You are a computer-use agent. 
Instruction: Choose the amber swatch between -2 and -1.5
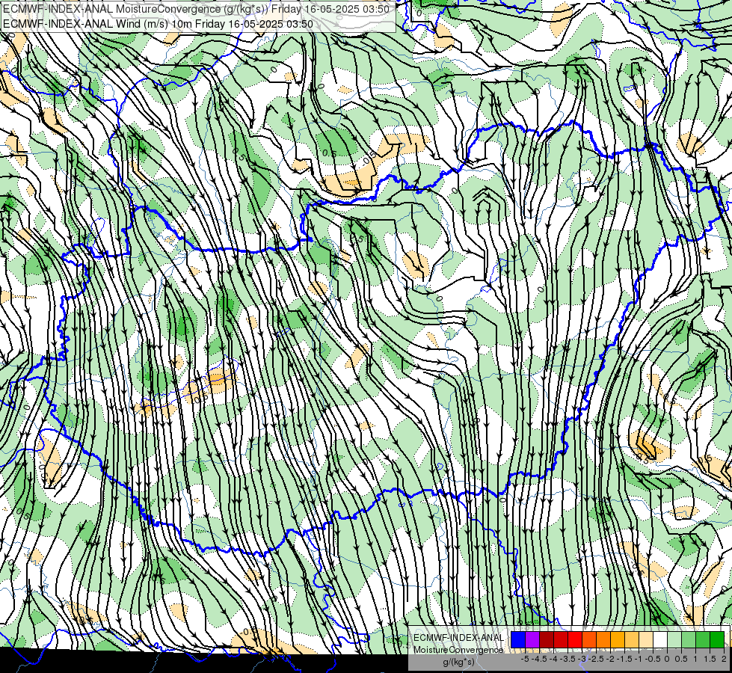click(x=617, y=639)
